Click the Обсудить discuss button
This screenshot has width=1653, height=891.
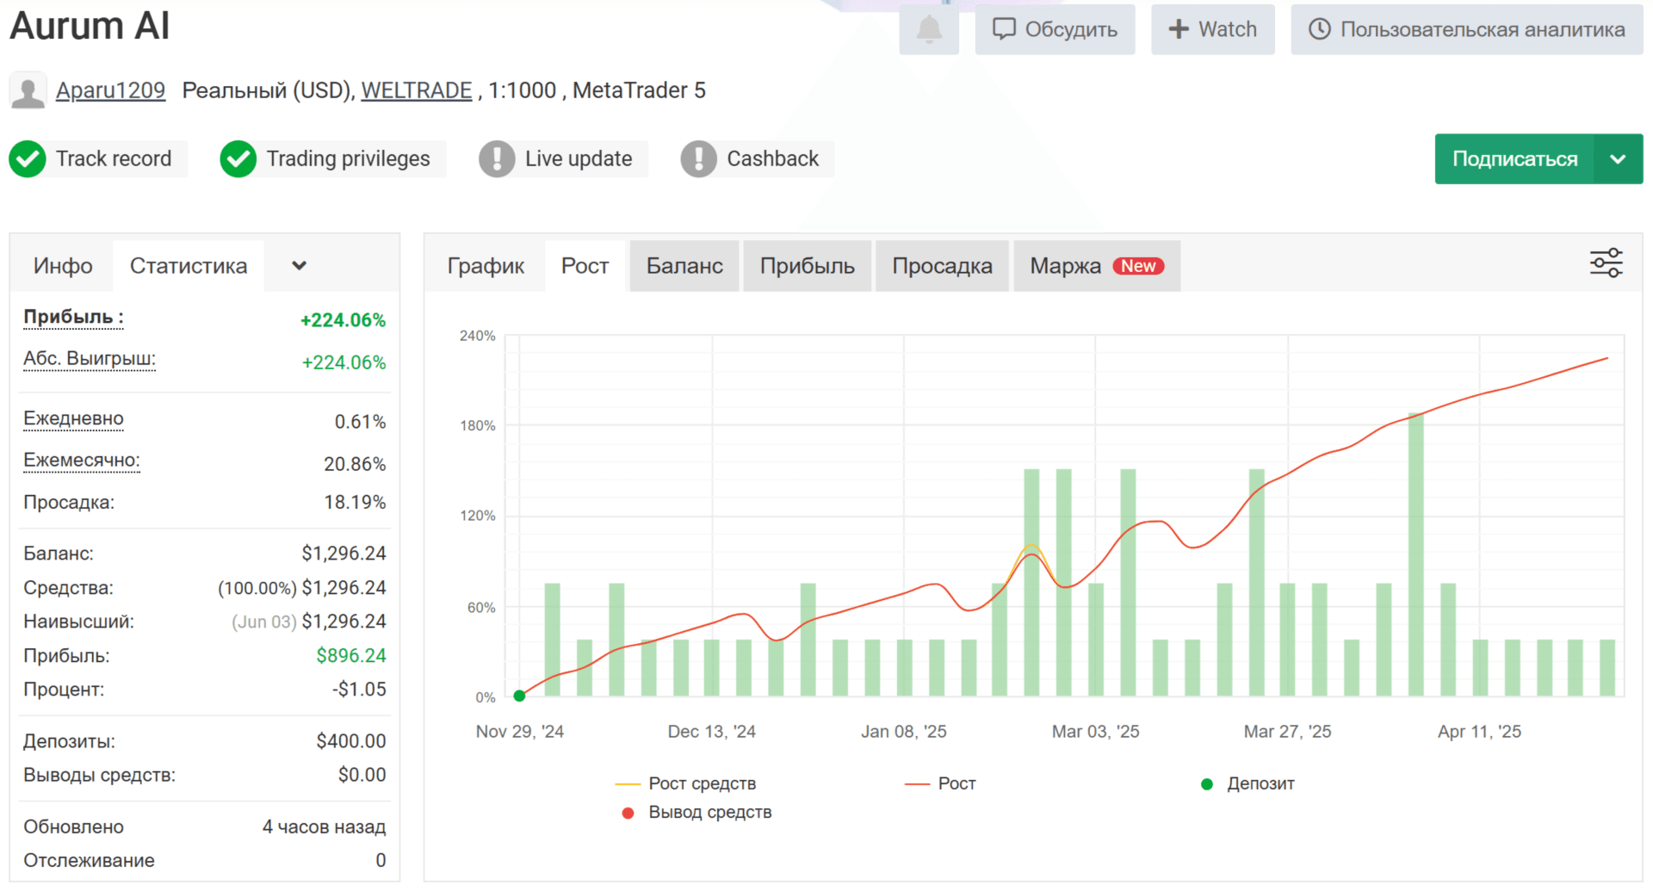click(1055, 29)
